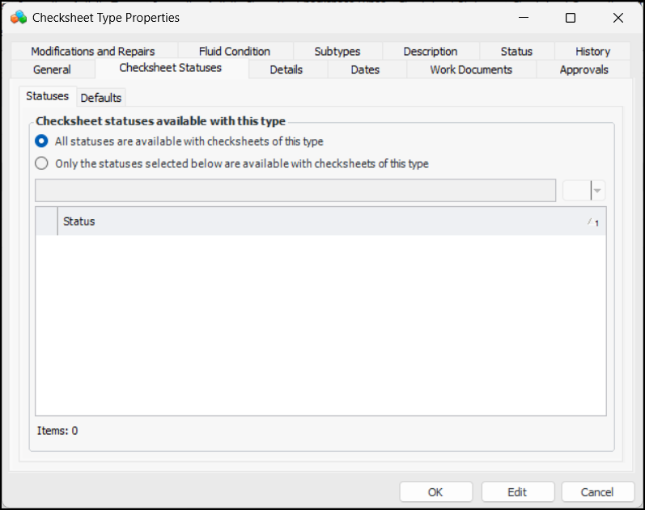Switch to the General tab
Viewport: 645px width, 510px height.
(x=52, y=70)
